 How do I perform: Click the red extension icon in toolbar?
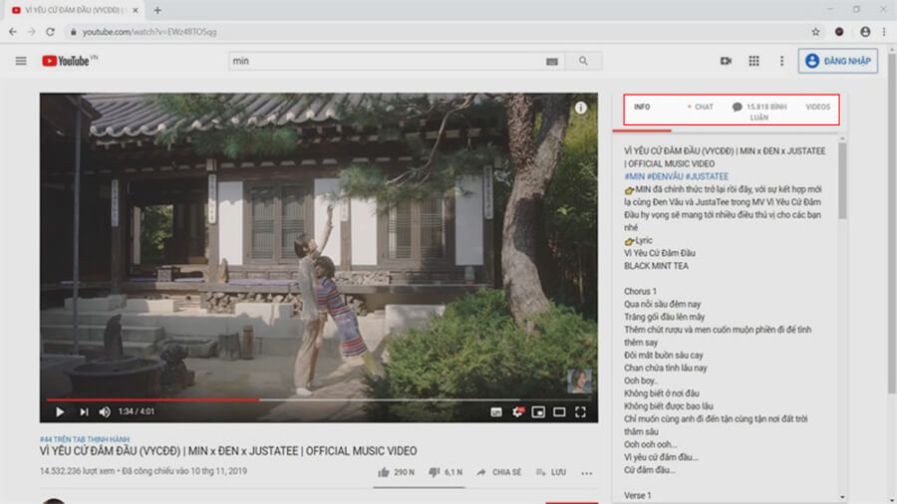click(x=839, y=32)
